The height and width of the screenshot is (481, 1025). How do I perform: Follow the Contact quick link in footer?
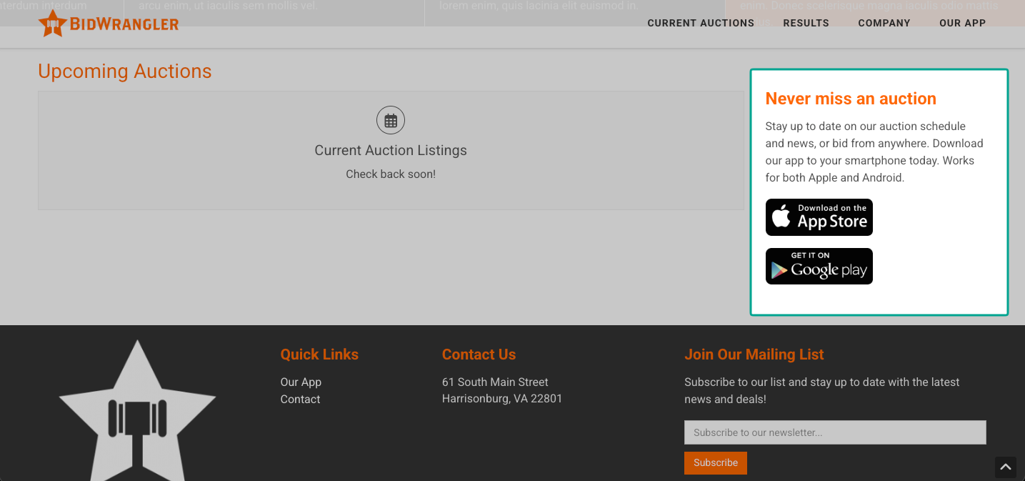(x=300, y=399)
